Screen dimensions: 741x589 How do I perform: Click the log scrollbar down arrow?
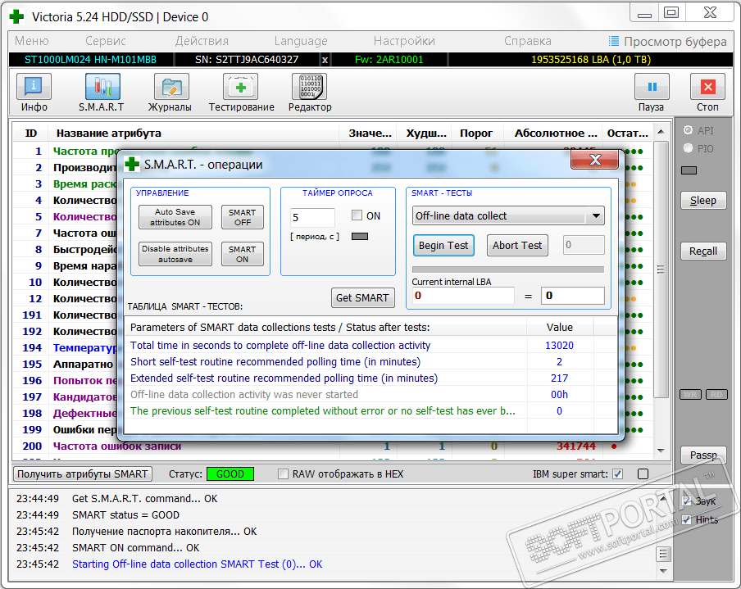(663, 571)
